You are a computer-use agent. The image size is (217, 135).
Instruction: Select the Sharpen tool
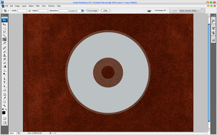[x=4, y=70]
